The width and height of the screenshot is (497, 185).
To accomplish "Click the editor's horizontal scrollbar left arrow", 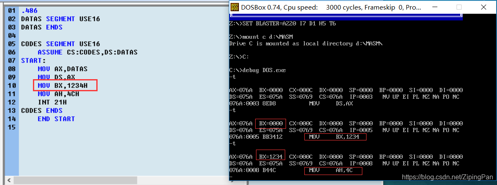I will point(8,180).
